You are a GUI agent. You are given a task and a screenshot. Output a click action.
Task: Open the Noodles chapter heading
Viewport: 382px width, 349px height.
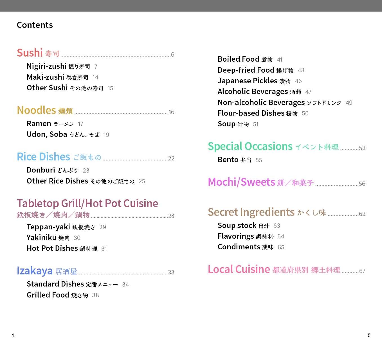coord(96,110)
